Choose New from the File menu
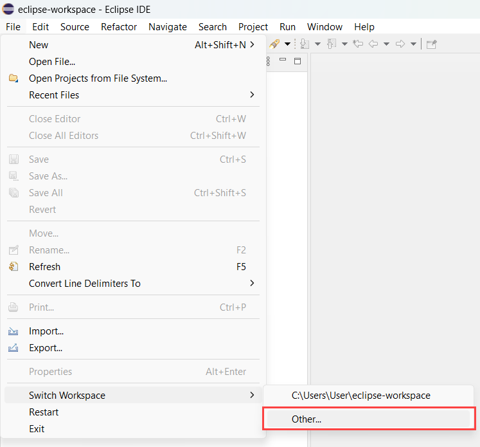The image size is (480, 447). pyautogui.click(x=133, y=45)
